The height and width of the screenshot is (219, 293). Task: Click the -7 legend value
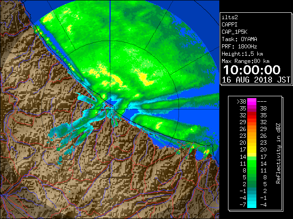pos(243,205)
